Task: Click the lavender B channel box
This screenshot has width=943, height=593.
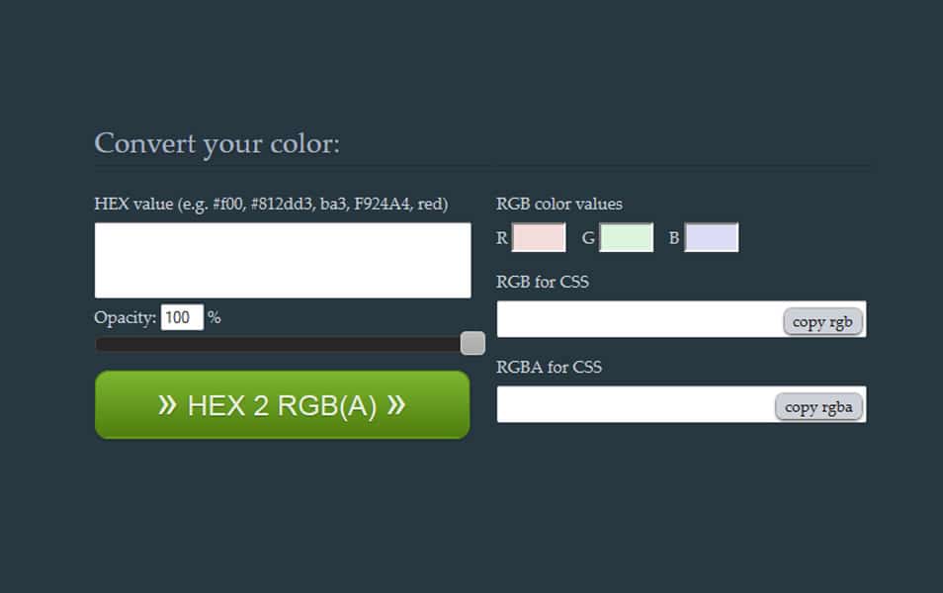Action: (x=712, y=237)
